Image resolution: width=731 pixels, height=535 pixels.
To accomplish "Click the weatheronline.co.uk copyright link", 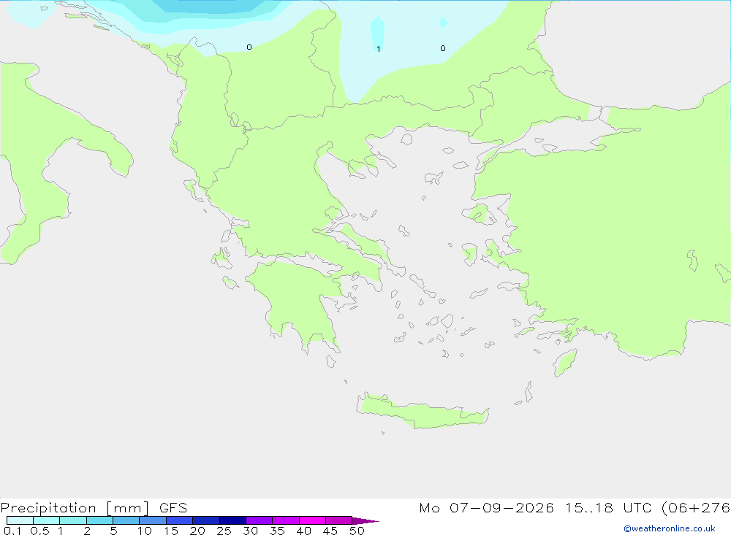I will pos(670,528).
